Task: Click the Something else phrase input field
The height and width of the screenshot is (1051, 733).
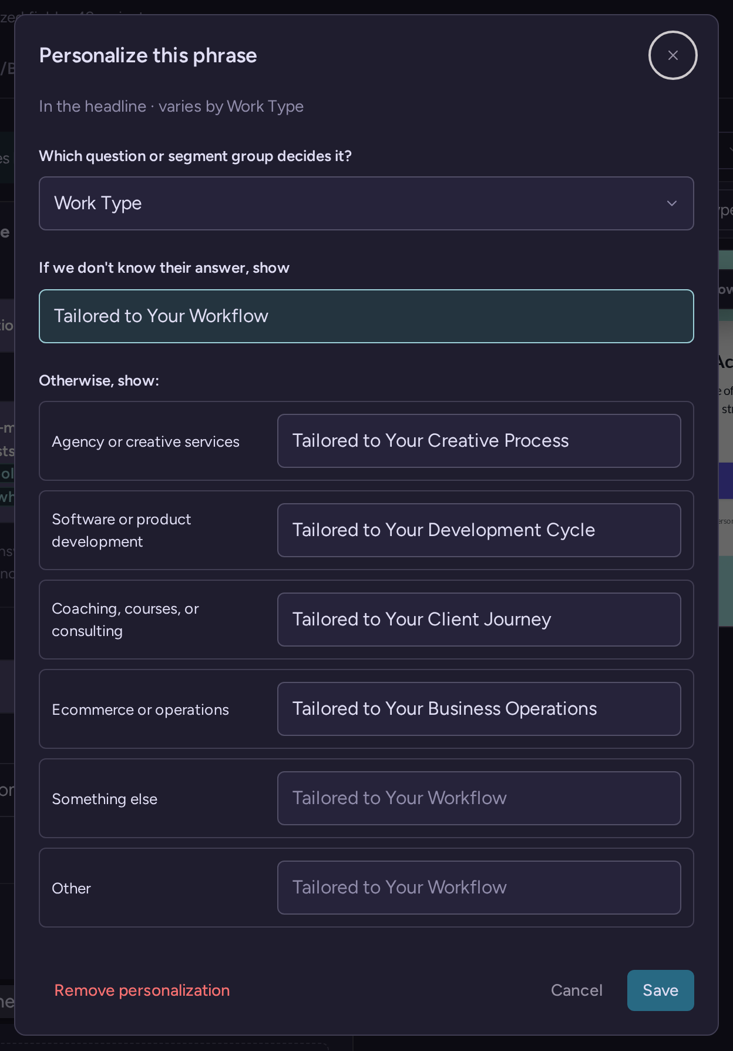Action: [x=479, y=798]
